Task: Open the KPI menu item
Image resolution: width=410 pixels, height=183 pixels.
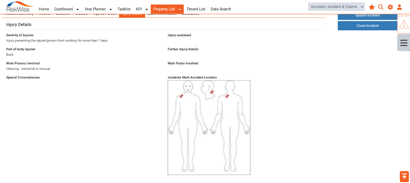Action: tap(139, 9)
